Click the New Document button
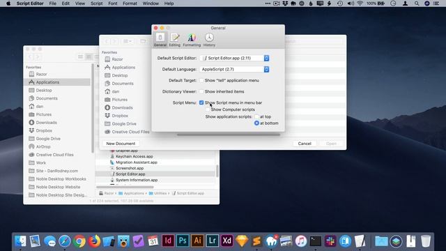Image resolution: width=446 pixels, height=251 pixels. tap(121, 144)
